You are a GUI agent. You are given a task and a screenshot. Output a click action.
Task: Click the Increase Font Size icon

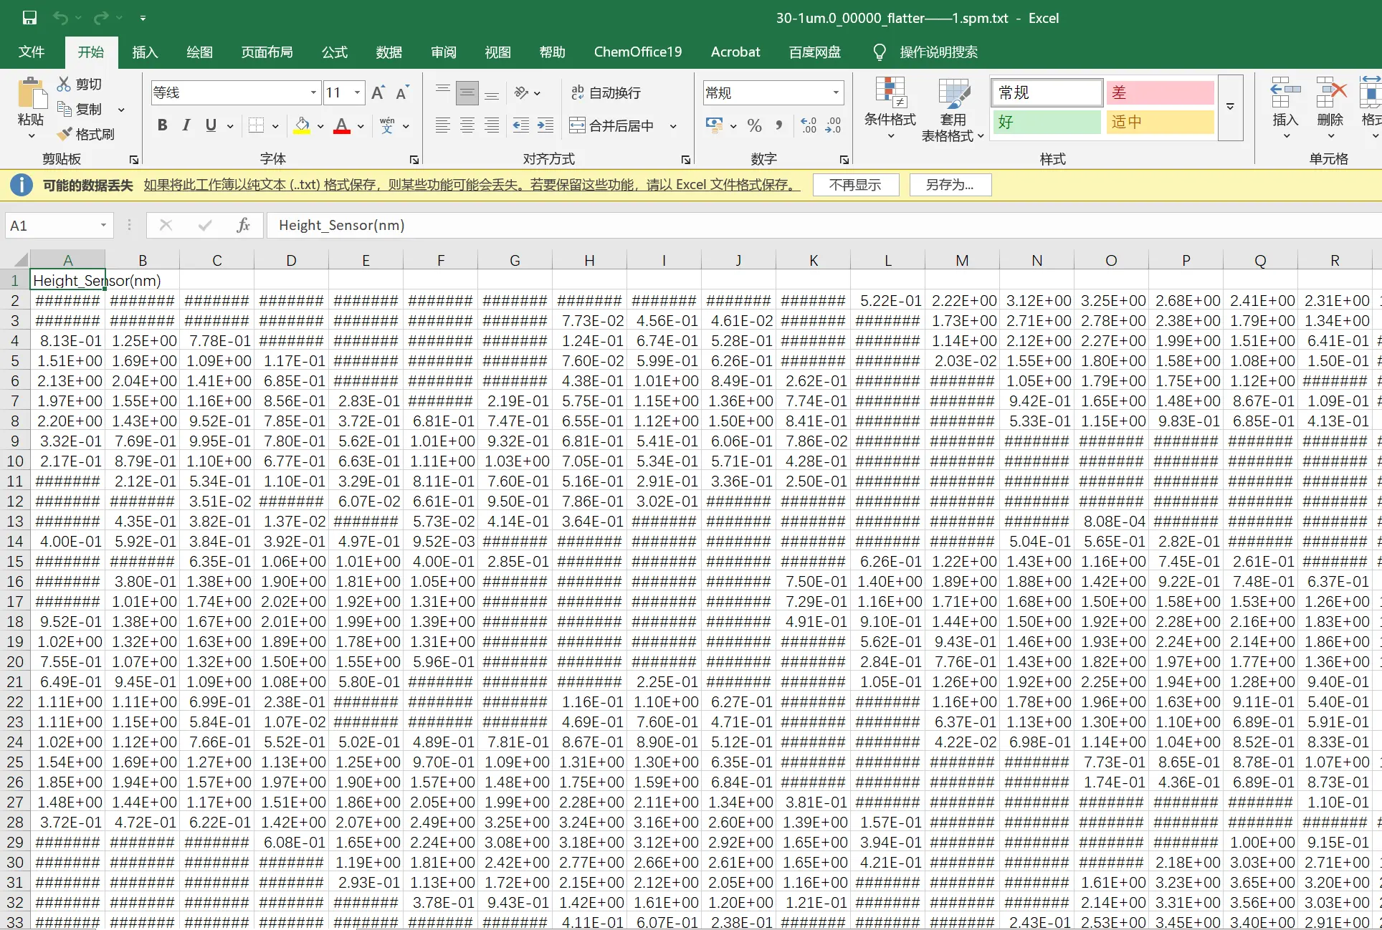(378, 92)
